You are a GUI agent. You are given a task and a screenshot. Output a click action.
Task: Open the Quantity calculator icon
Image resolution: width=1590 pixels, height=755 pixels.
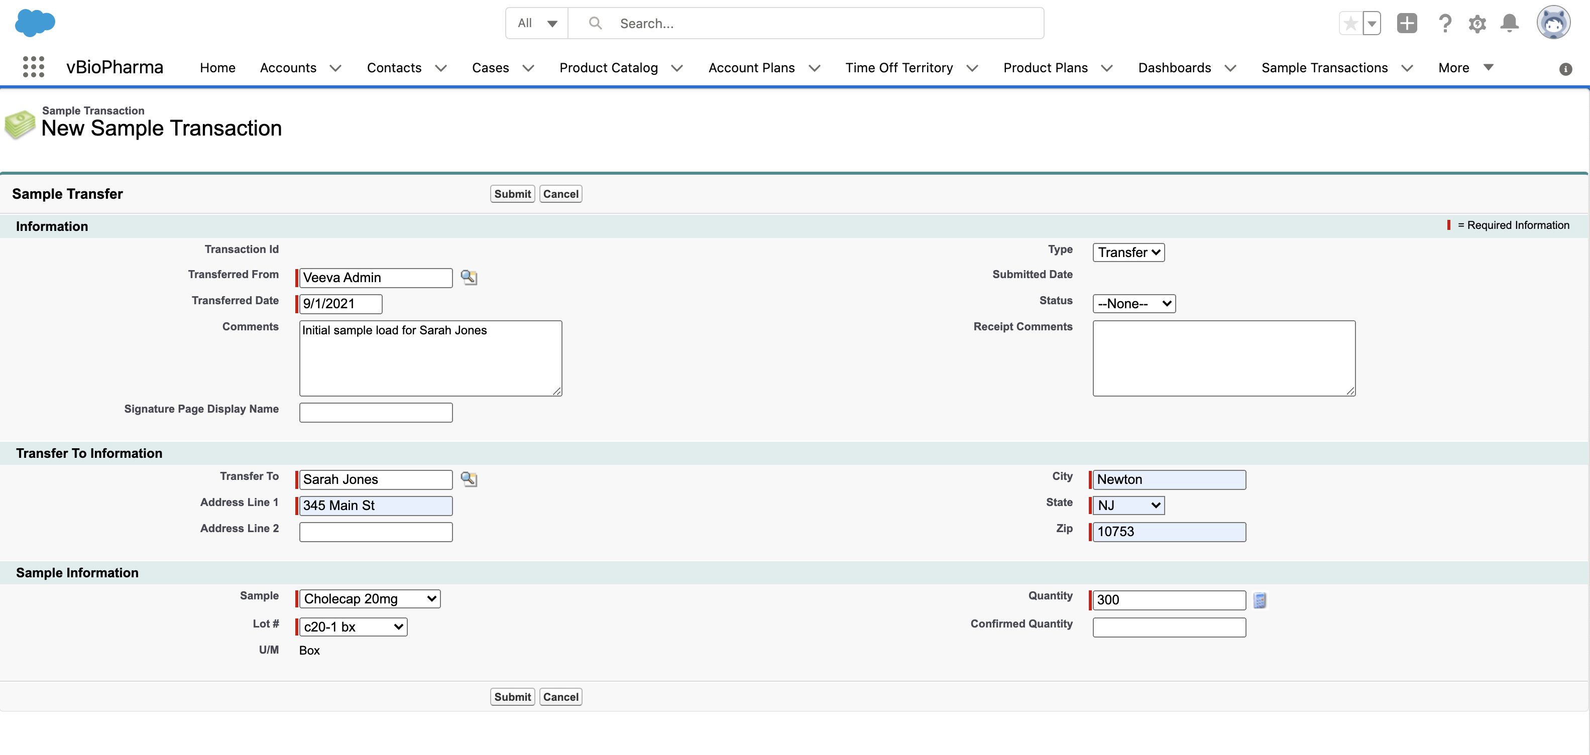(x=1259, y=600)
